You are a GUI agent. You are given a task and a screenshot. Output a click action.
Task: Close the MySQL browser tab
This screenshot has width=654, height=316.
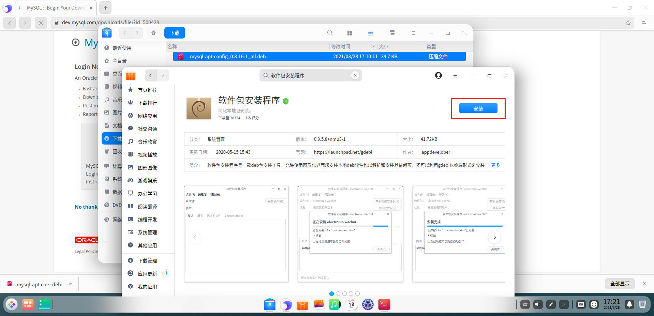[91, 8]
